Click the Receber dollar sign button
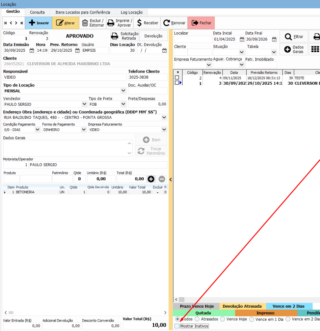The height and width of the screenshot is (331, 320). click(147, 23)
